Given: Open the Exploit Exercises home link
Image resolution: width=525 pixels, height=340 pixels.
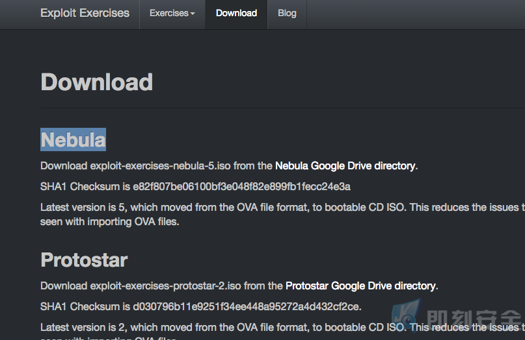Looking at the screenshot, I should (85, 13).
